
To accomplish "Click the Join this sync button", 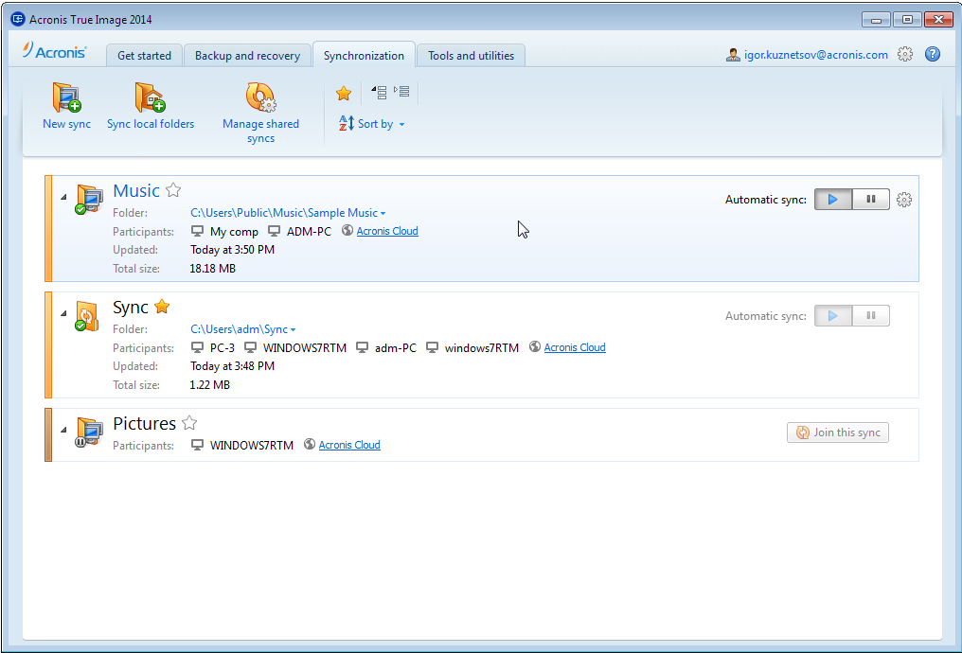I will [x=838, y=432].
